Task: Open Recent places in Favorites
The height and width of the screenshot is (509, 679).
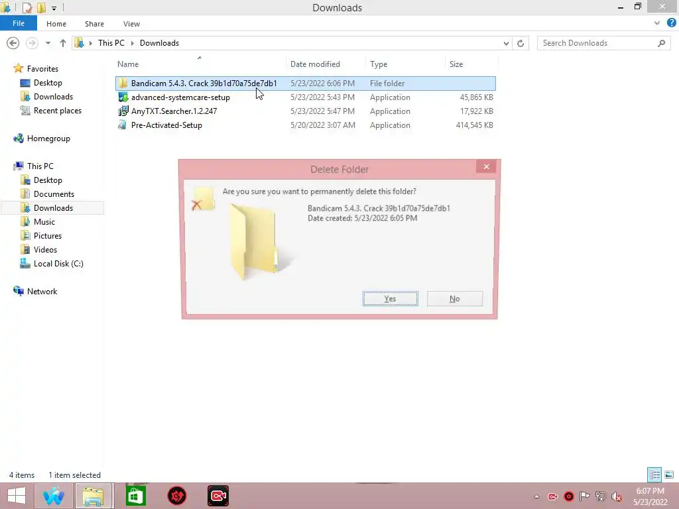Action: (x=58, y=111)
